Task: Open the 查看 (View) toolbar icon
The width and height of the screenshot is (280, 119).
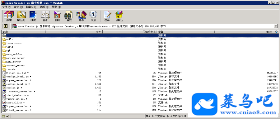Action: point(45,16)
